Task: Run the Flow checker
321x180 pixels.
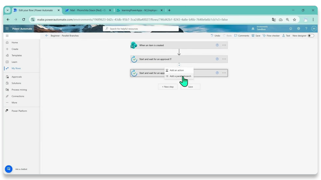Action: click(271, 36)
